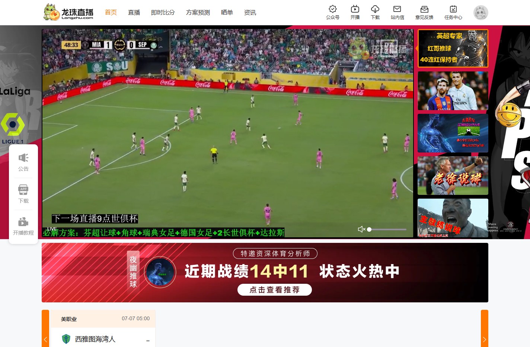Start broadcasting via 开播 icon

click(x=355, y=12)
